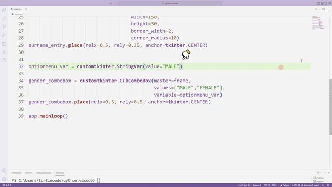Click corner_radius=10 on line 28
The height and width of the screenshot is (187, 332).
(x=154, y=38)
